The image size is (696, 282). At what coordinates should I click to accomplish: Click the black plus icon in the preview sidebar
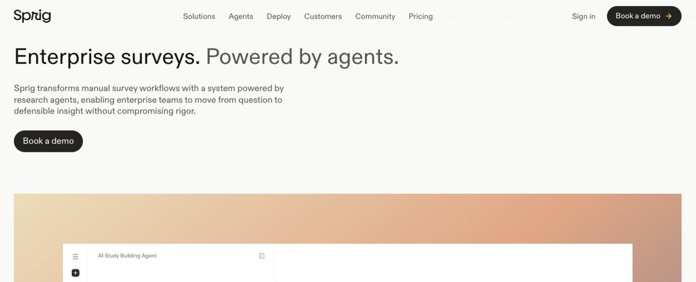(75, 273)
